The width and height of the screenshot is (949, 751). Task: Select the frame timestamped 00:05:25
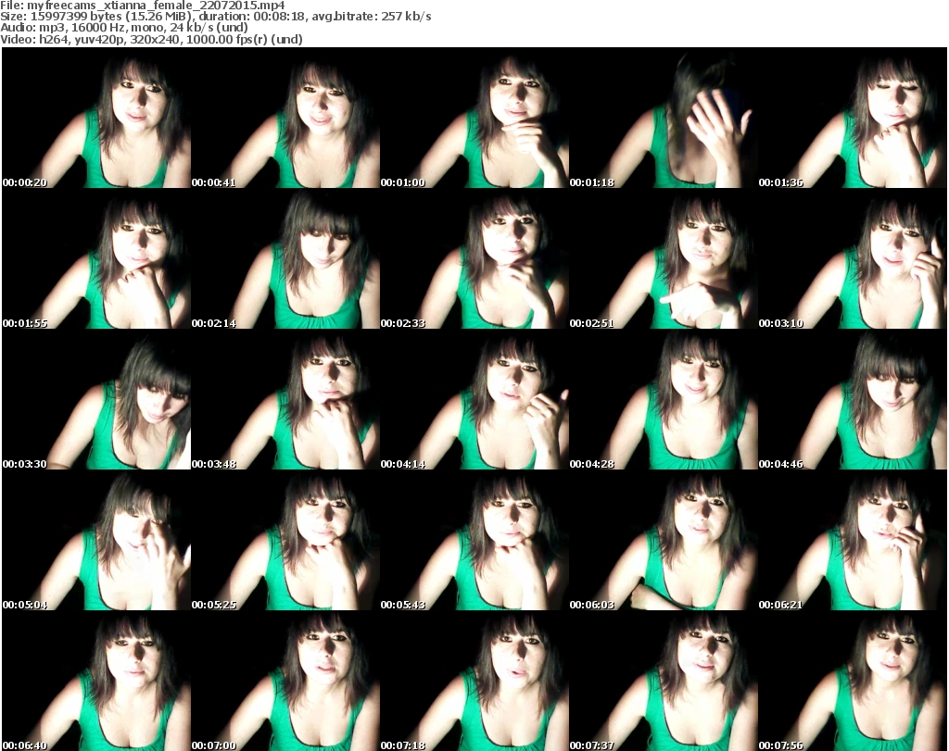point(285,541)
